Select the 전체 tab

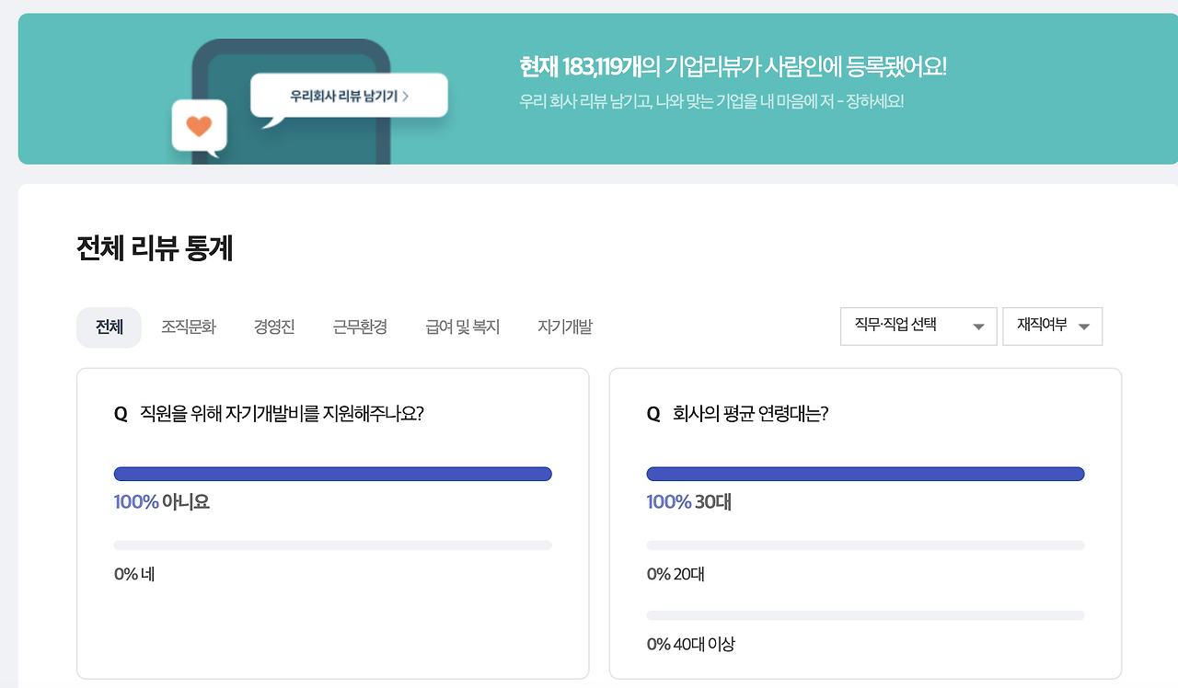pyautogui.click(x=109, y=327)
